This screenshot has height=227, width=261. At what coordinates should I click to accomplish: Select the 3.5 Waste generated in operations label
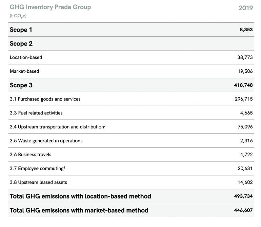pyautogui.click(x=46, y=141)
